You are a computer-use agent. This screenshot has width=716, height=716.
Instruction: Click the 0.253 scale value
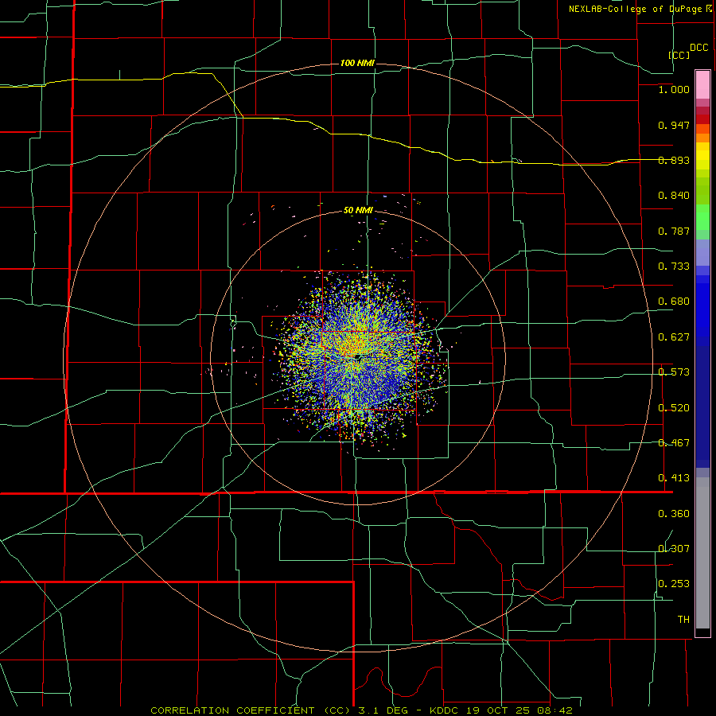674,584
